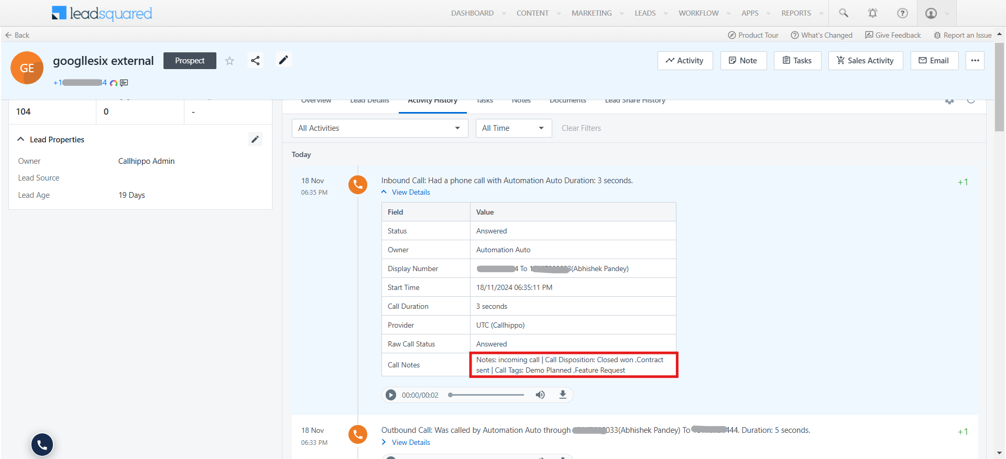Switch to the Lead Share History tab
Screen dimensions: 1006x459
click(x=635, y=101)
